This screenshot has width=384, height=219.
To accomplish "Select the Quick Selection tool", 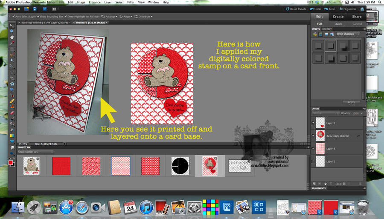I will (12, 66).
